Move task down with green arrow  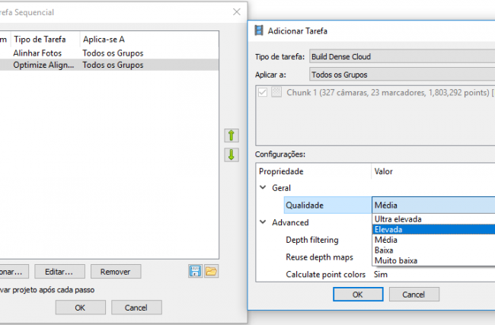point(232,155)
